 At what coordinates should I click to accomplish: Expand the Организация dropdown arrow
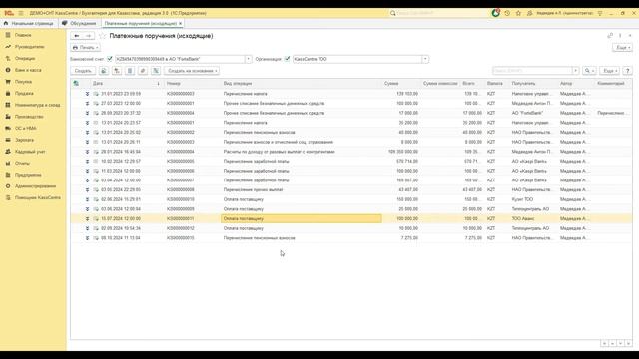click(425, 59)
